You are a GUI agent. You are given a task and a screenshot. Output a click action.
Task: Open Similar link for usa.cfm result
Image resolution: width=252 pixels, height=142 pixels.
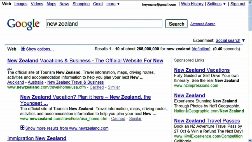(x=114, y=87)
